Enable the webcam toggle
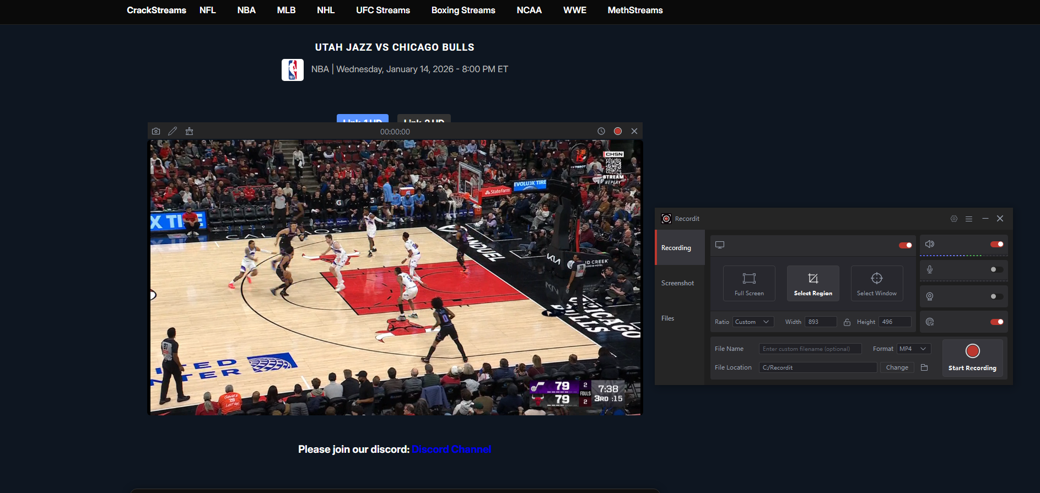 [996, 296]
